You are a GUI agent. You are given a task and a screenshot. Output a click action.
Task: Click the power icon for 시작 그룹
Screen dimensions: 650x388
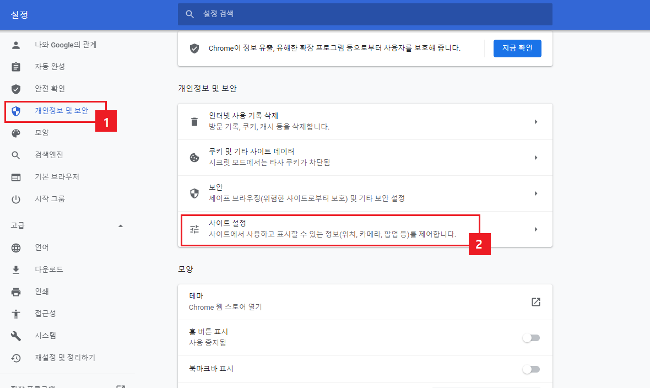[x=16, y=199]
